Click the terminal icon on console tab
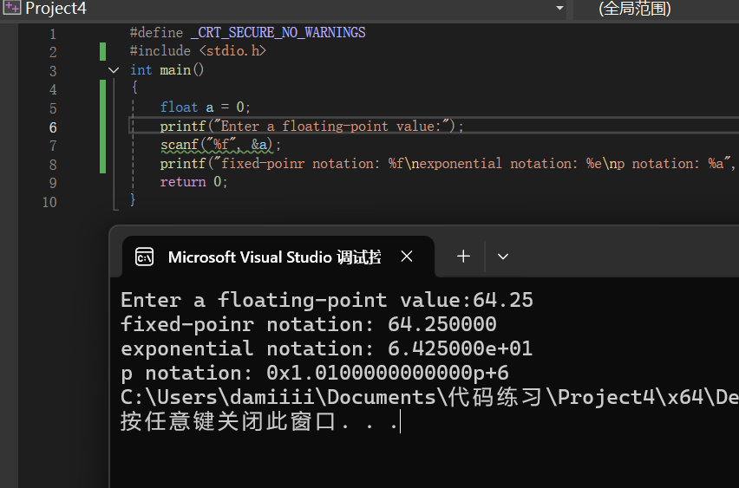This screenshot has width=739, height=488. tap(145, 257)
